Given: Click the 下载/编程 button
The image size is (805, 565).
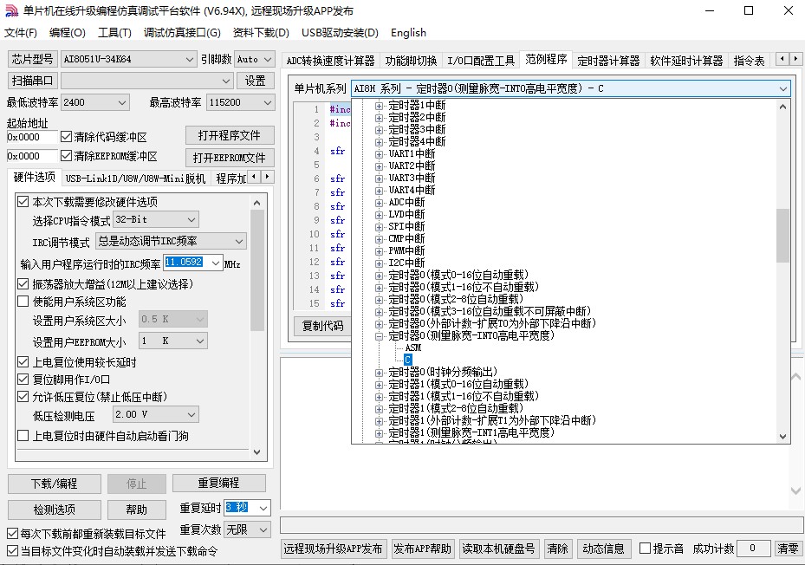Looking at the screenshot, I should click(x=54, y=483).
